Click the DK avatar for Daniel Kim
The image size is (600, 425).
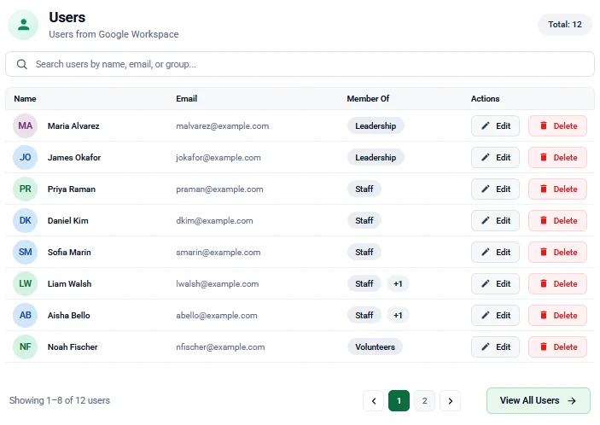click(26, 221)
